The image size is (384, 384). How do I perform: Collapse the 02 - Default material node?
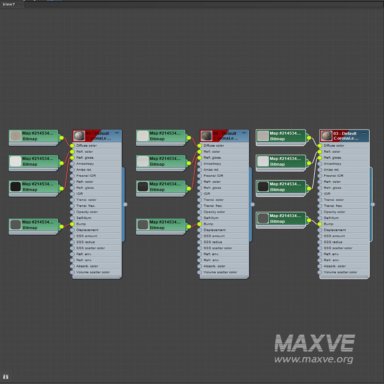pos(244,133)
